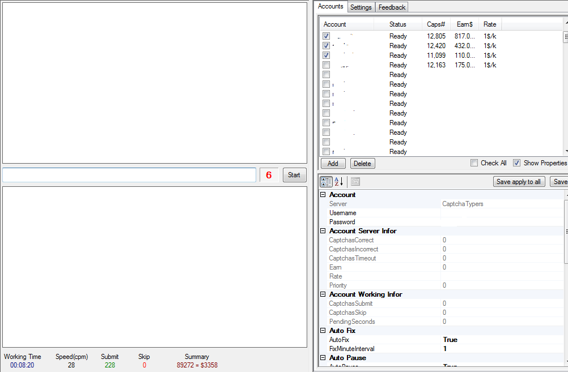The width and height of the screenshot is (568, 372).
Task: Open the Accounts tab
Action: click(x=330, y=7)
